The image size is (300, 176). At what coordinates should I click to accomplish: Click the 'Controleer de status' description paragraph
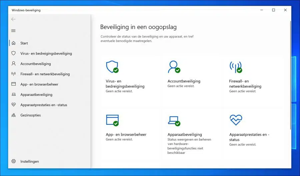pyautogui.click(x=147, y=39)
